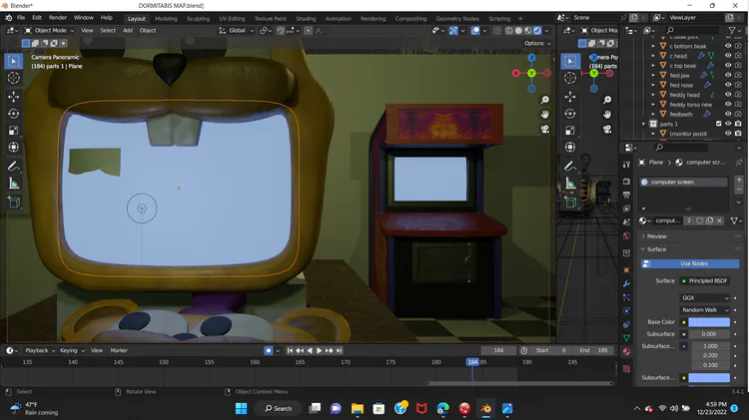The image size is (749, 420).
Task: Open the Object Data properties tab
Action: coord(626,338)
